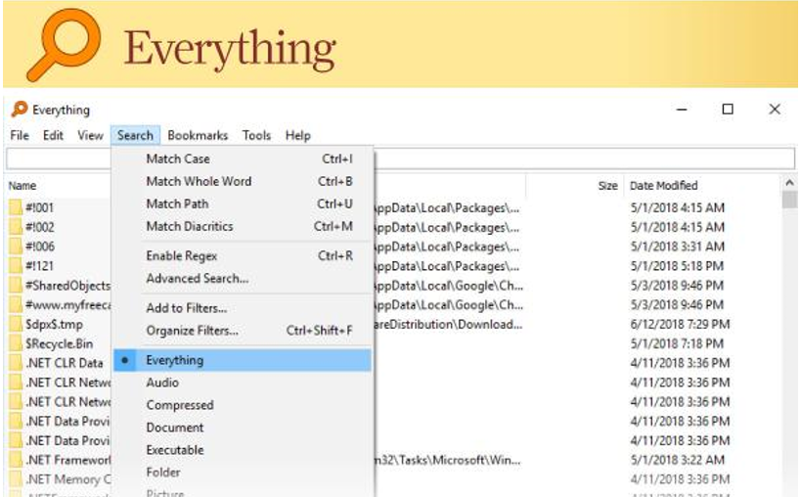Open the View menu
The width and height of the screenshot is (801, 497).
(x=90, y=135)
